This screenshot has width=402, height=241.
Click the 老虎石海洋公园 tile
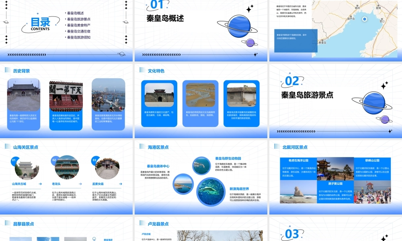(298, 169)
